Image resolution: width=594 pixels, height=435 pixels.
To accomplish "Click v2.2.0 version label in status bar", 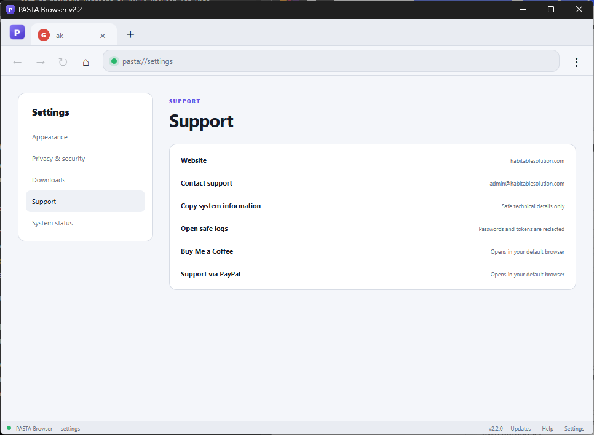I will click(x=496, y=429).
